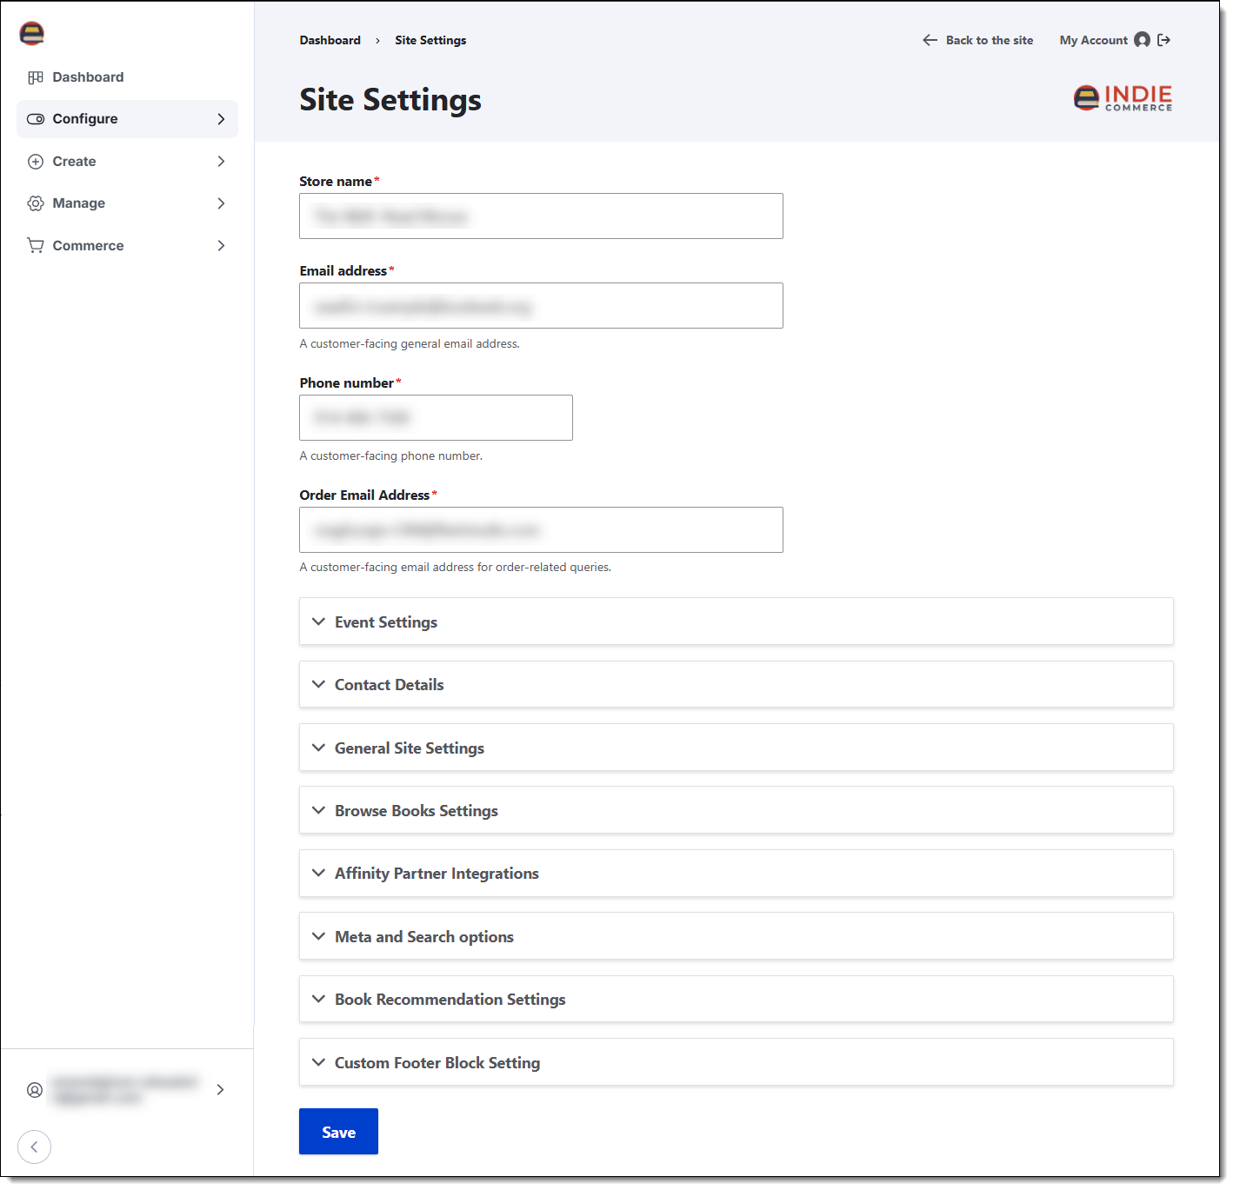Screen dimensions: 1233x1190
Task: Open the user account chevron in sidebar
Action: point(221,1090)
